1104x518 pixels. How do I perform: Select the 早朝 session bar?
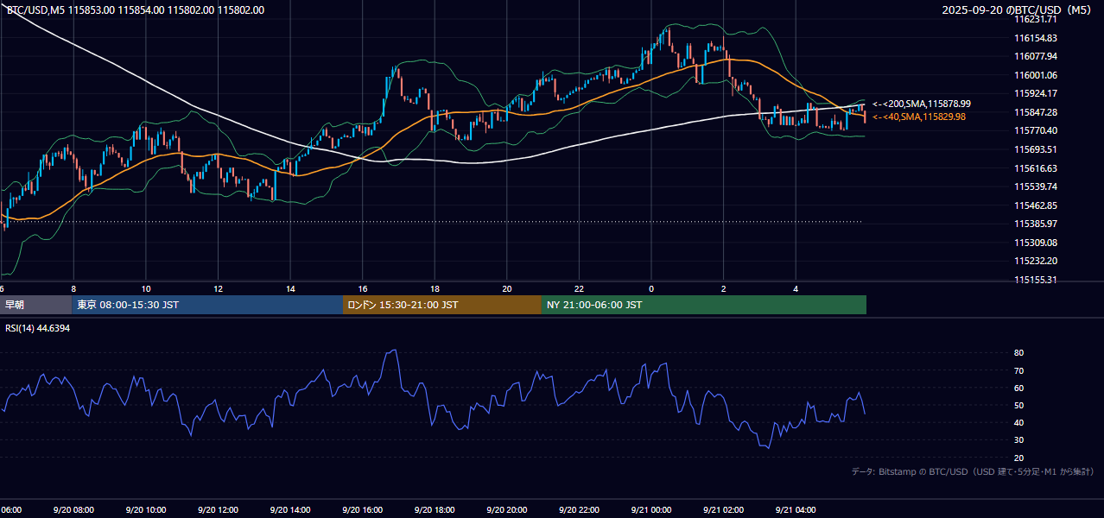coord(35,305)
